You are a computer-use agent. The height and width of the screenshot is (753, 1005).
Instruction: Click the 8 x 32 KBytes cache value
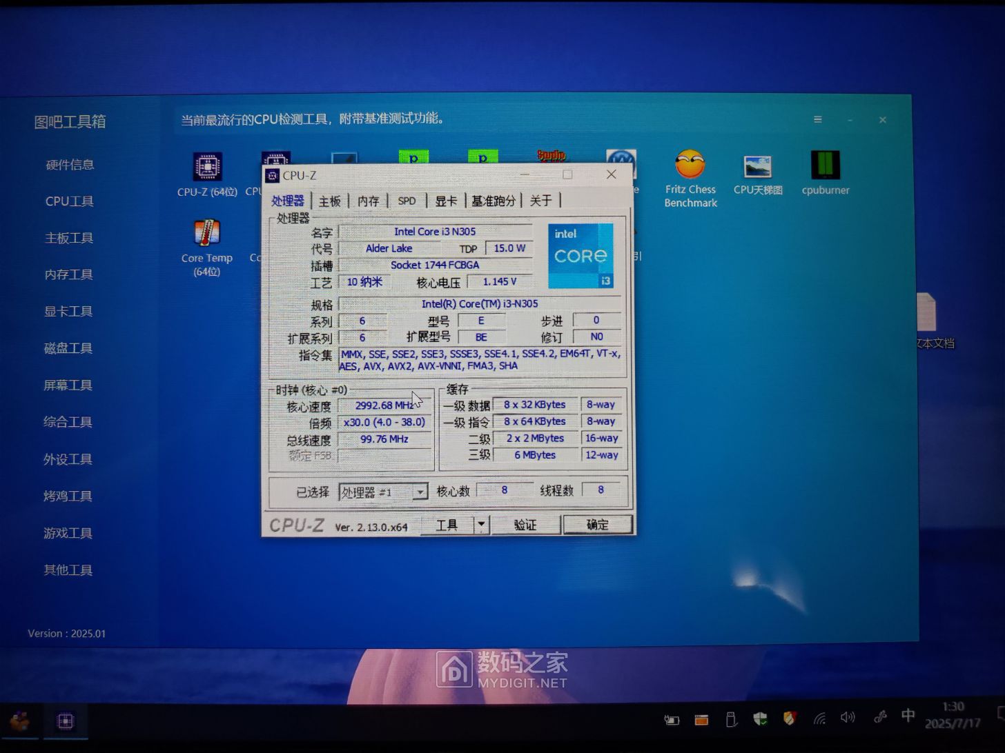pyautogui.click(x=535, y=405)
